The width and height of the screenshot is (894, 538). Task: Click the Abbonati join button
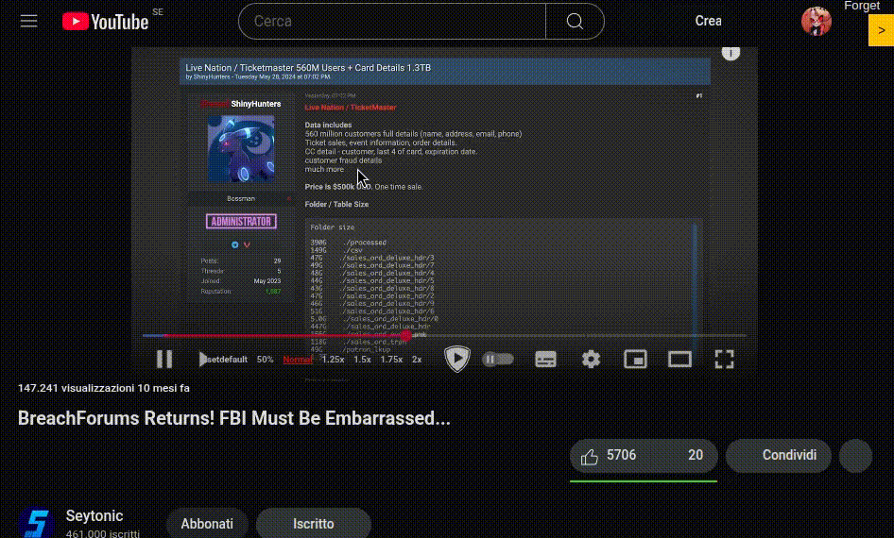[207, 524]
